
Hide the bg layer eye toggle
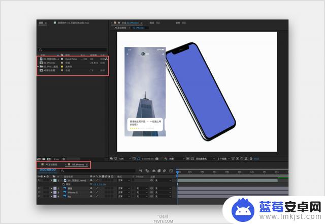39,196
